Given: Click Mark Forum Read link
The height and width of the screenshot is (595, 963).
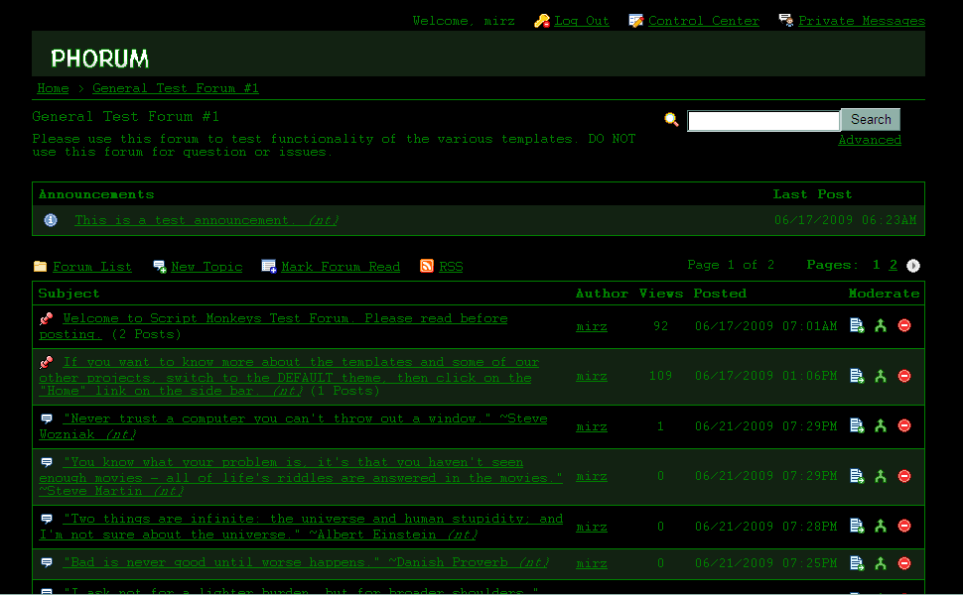Looking at the screenshot, I should [341, 267].
